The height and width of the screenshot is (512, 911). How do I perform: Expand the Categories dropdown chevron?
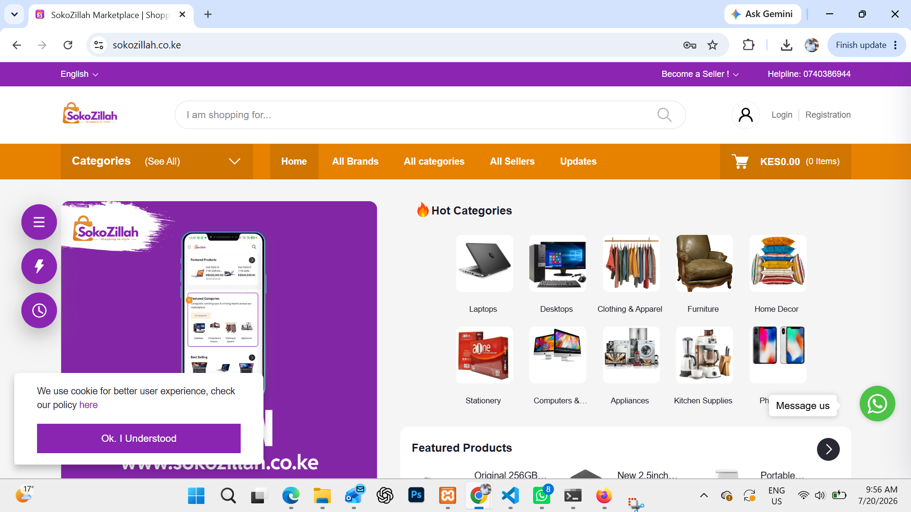[235, 161]
